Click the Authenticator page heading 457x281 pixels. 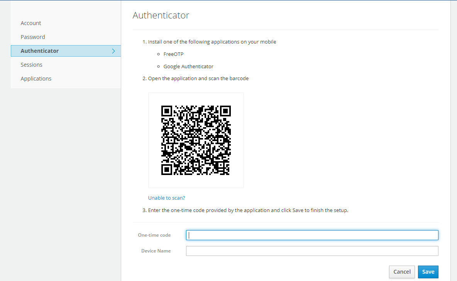tap(161, 15)
